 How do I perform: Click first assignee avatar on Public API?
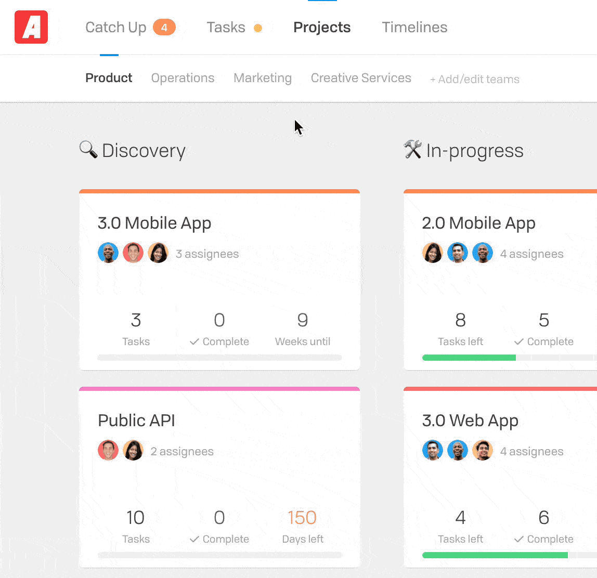[x=108, y=450]
